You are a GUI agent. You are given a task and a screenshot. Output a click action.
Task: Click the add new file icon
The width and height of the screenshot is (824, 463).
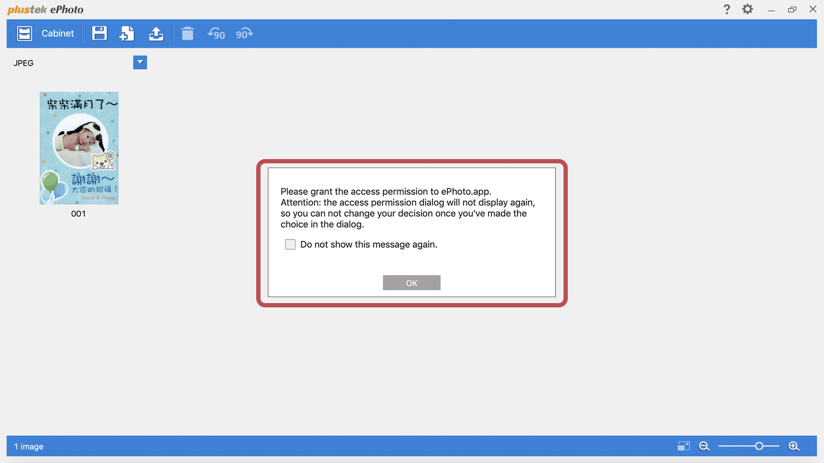click(127, 33)
